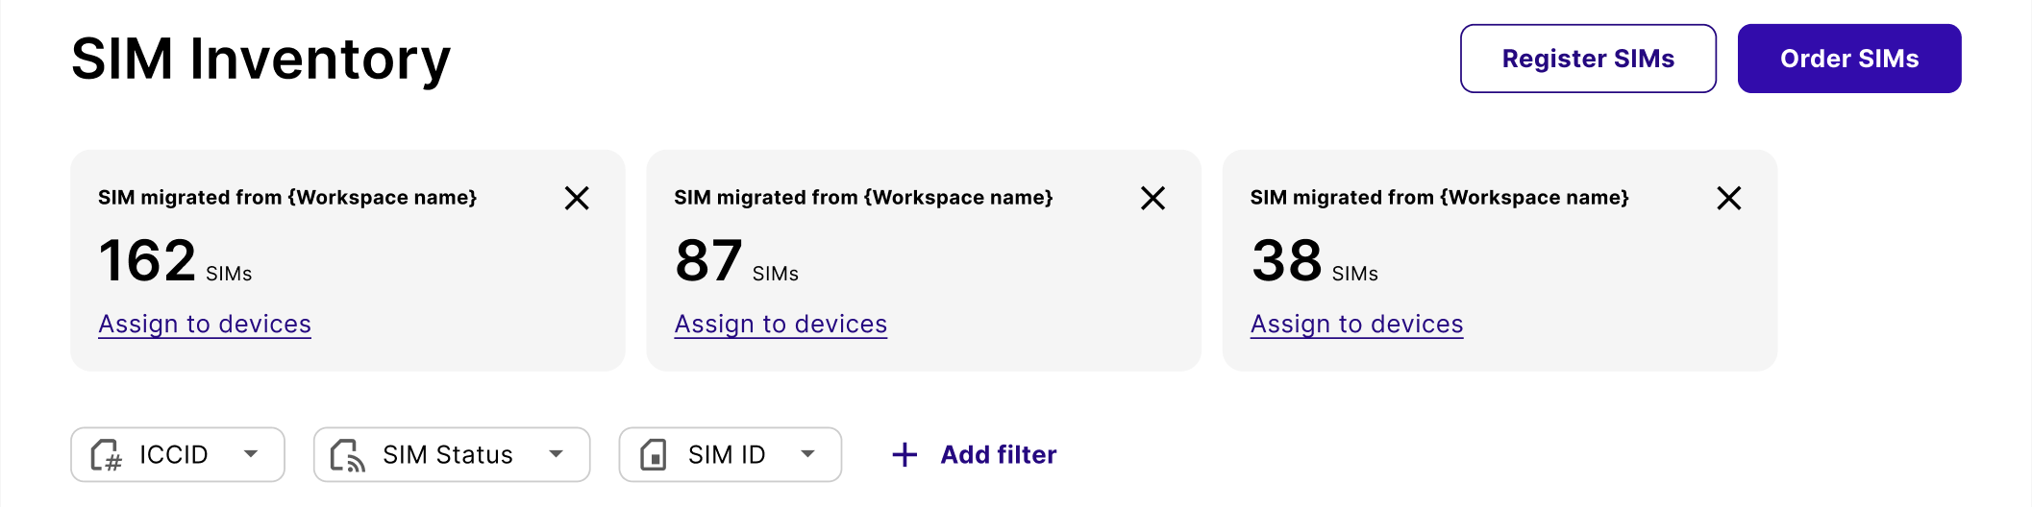The width and height of the screenshot is (2032, 507).
Task: Click the SIM Inventory page heading
Action: click(260, 60)
